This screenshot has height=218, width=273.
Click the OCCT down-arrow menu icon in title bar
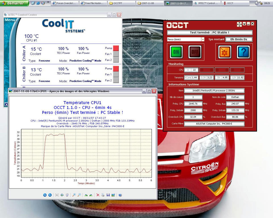click(x=245, y=24)
